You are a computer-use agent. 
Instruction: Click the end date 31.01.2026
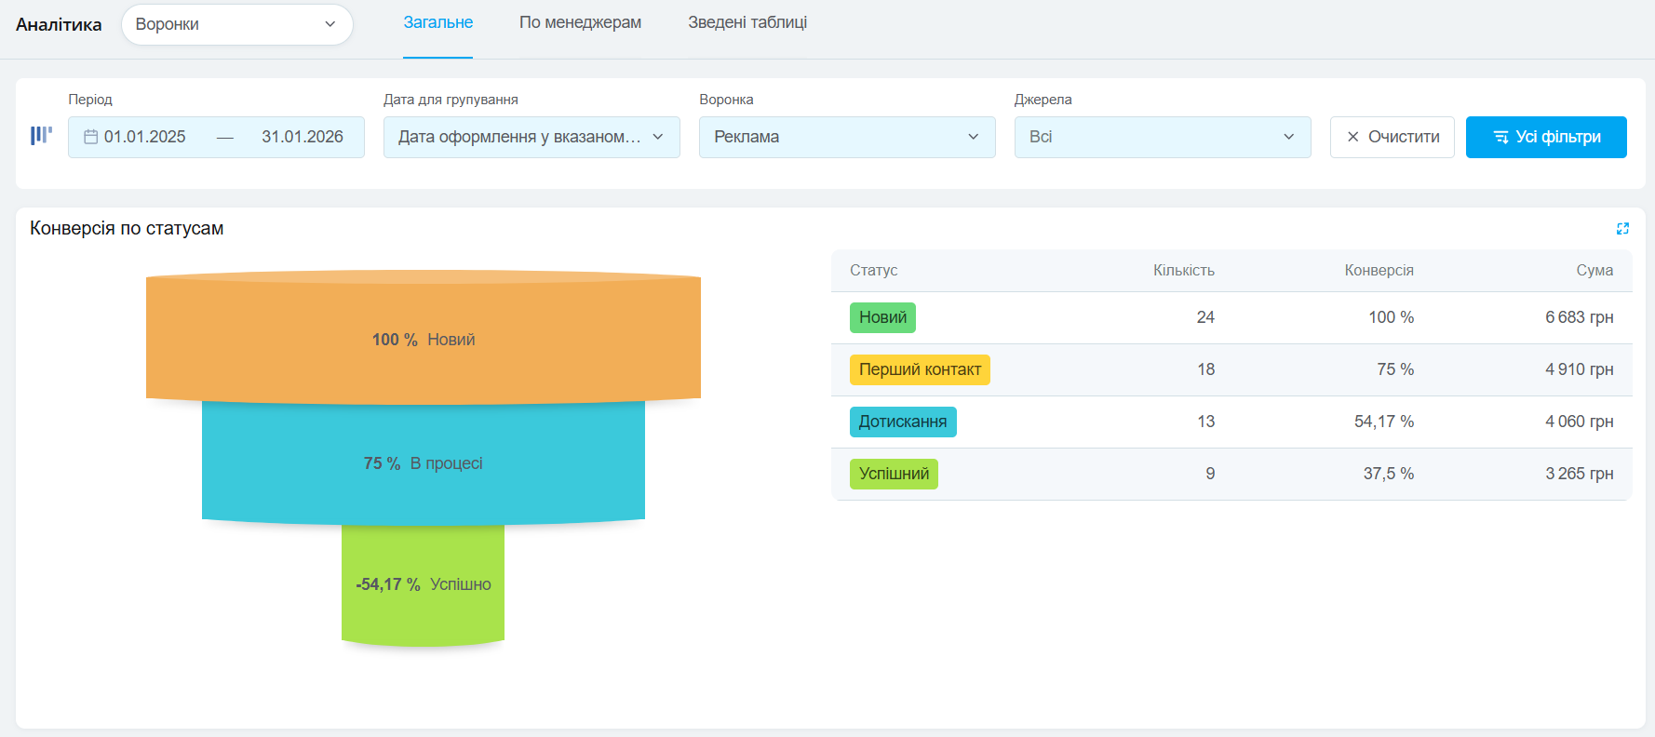[x=302, y=137]
